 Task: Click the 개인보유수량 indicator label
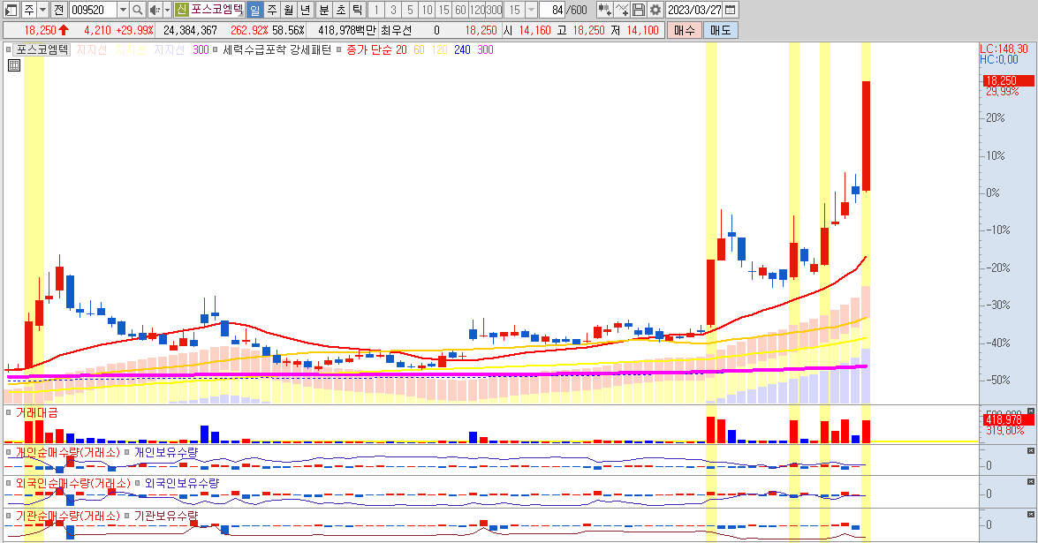[166, 452]
